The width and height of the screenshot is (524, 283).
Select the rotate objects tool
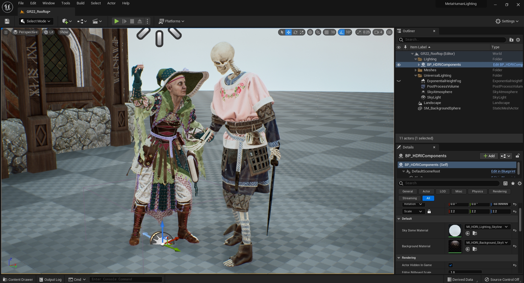tap(295, 32)
